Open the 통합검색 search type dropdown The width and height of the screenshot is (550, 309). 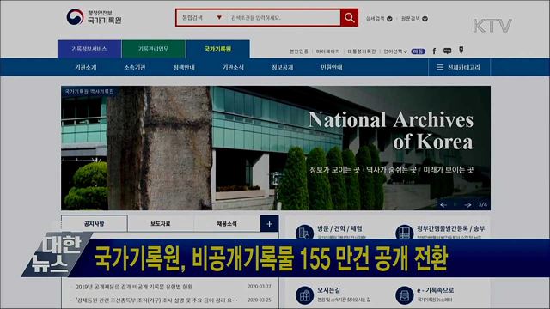coord(202,17)
